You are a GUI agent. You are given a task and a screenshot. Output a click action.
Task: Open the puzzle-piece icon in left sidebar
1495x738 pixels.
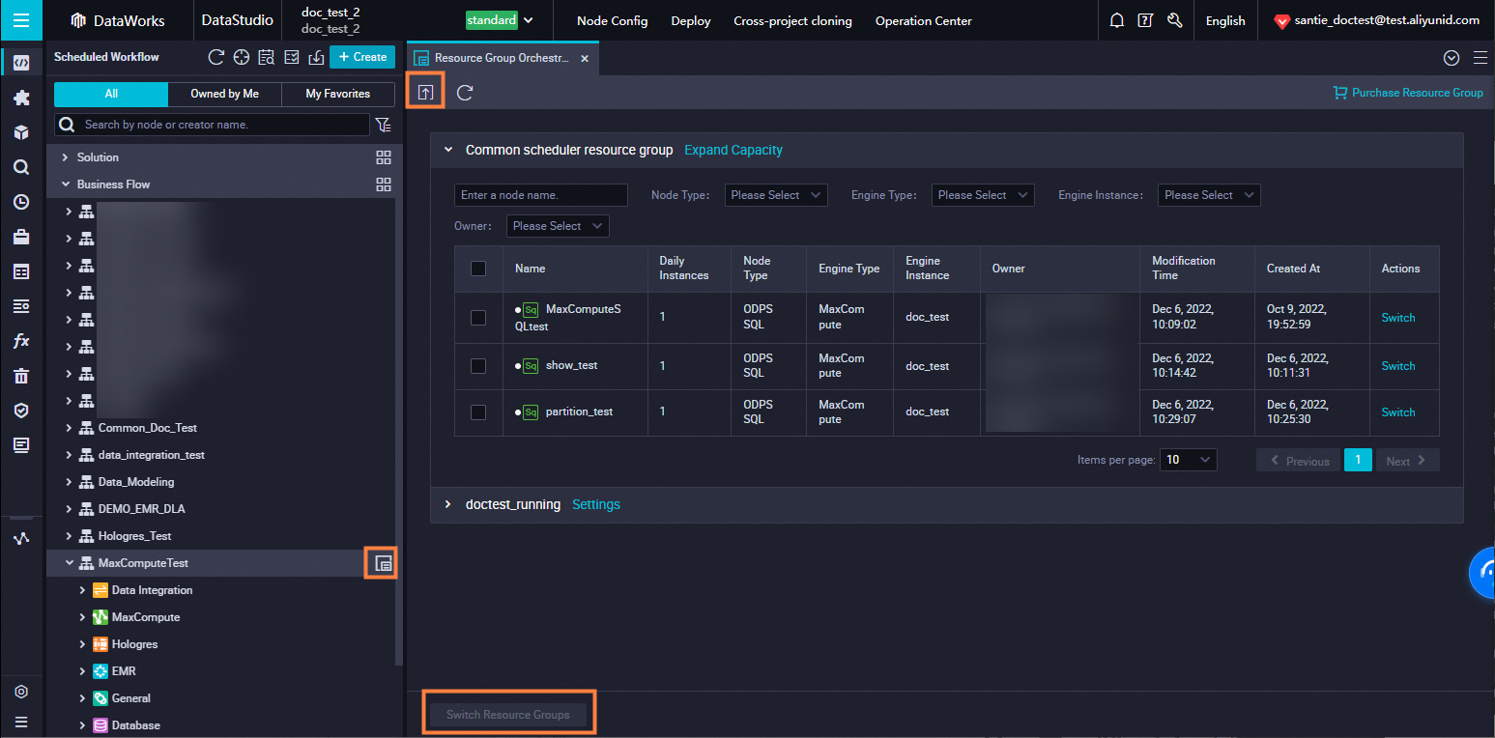(21, 98)
